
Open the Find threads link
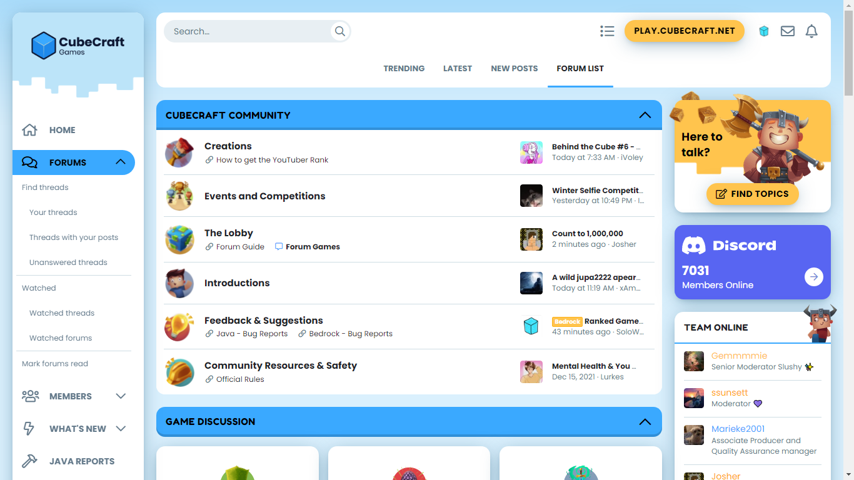45,187
